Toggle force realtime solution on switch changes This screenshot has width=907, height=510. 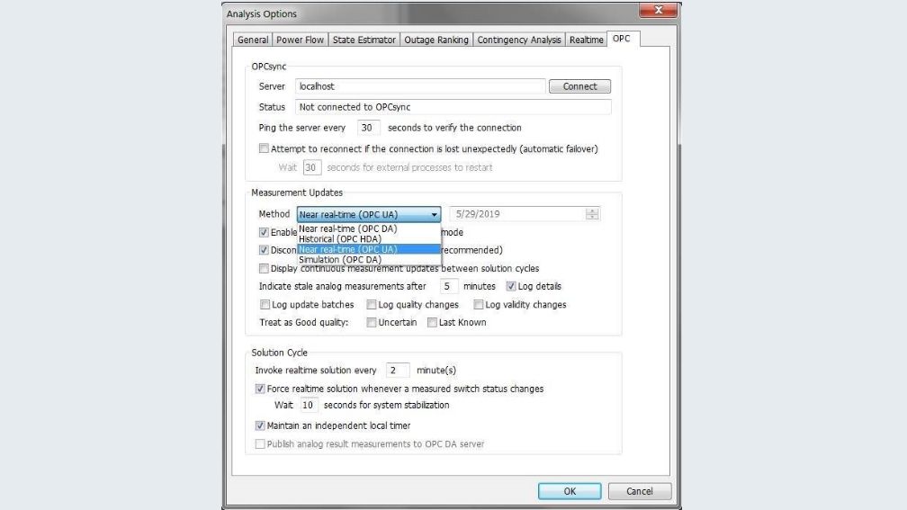260,389
